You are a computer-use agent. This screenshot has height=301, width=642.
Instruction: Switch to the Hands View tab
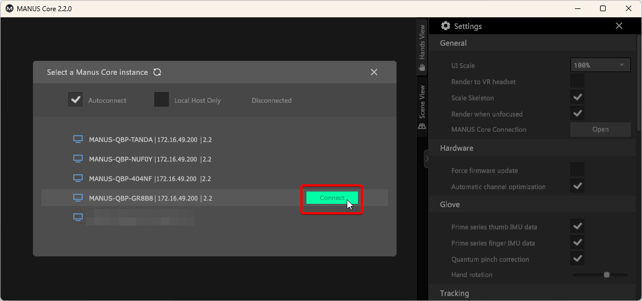tap(422, 47)
